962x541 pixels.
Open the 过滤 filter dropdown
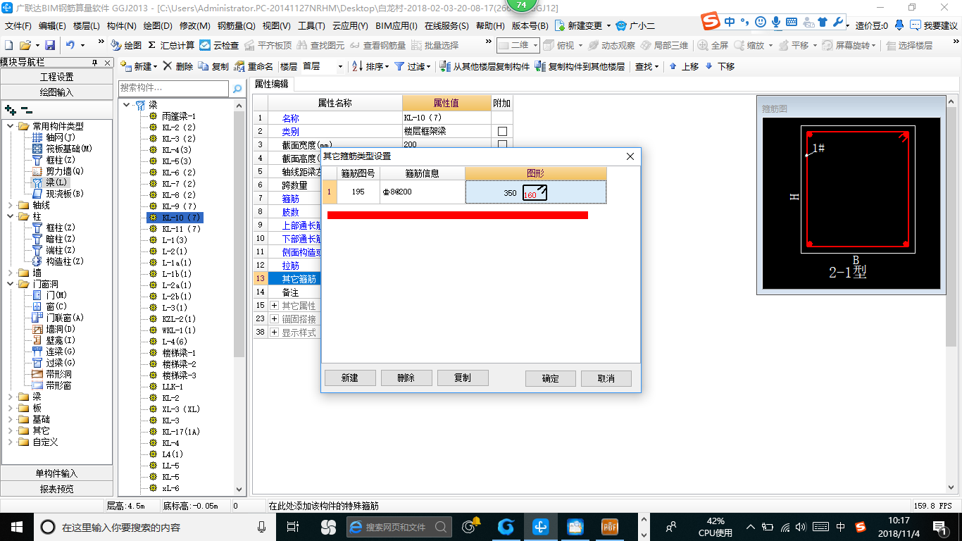[413, 66]
